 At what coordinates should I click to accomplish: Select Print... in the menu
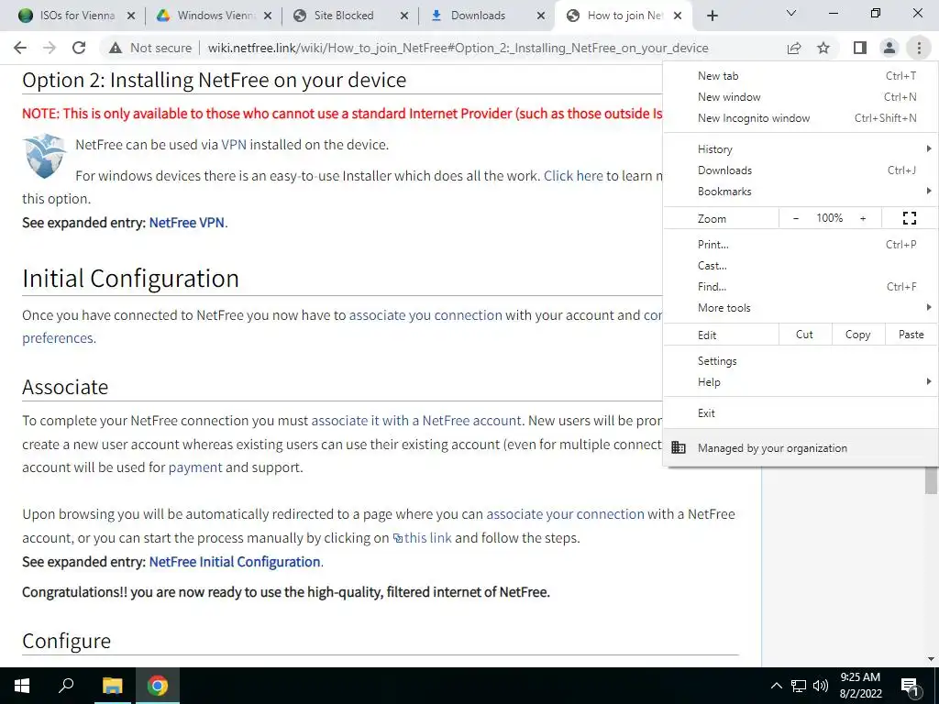click(801, 244)
